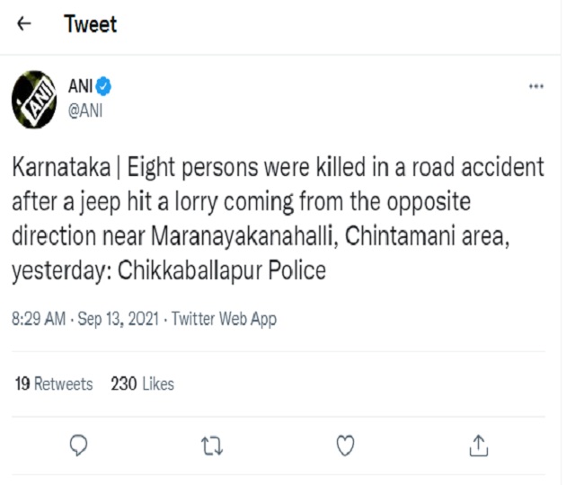
Task: Like the tweet with heart icon
Action: [346, 445]
